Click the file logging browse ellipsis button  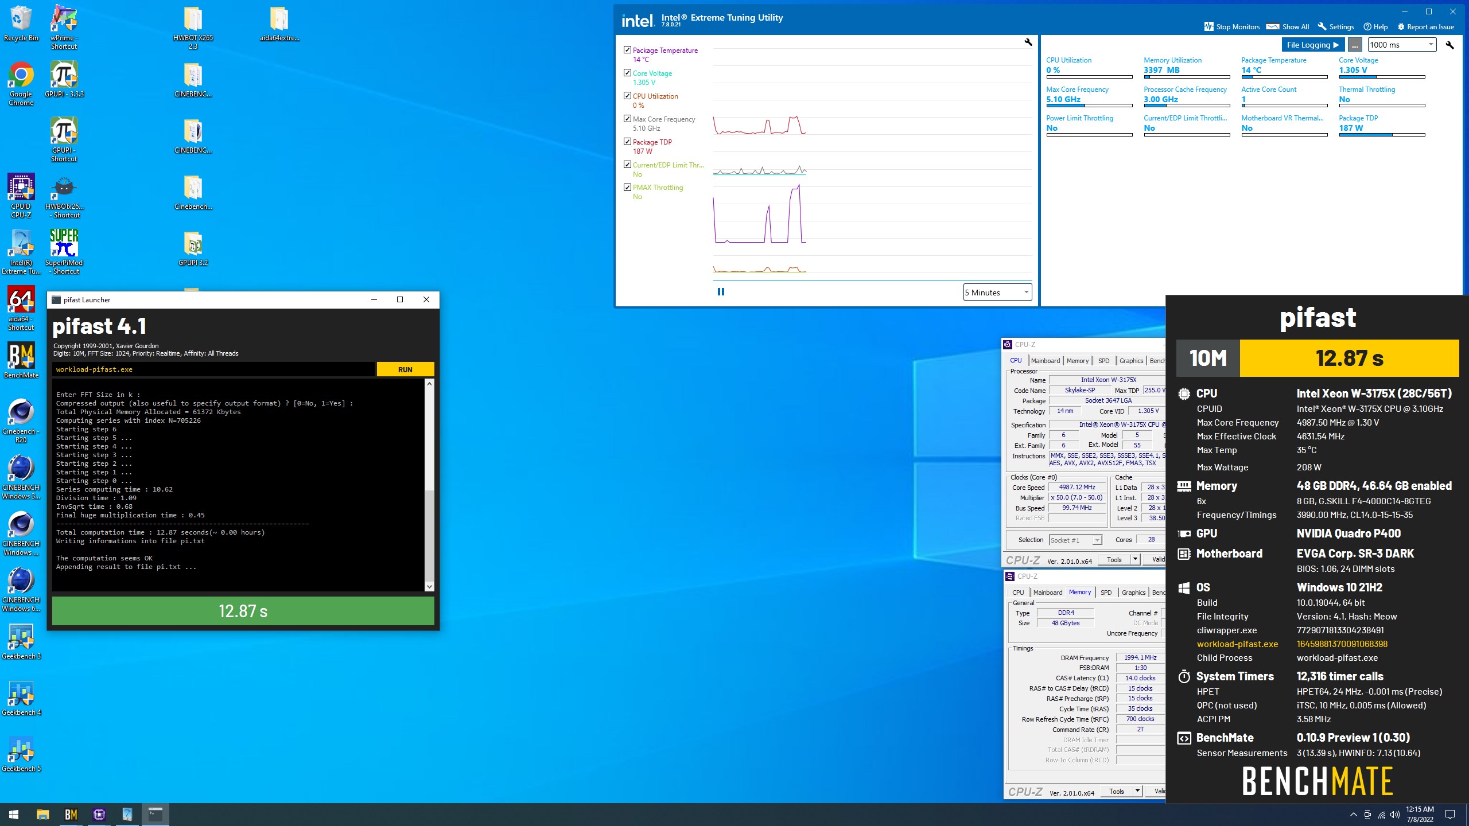click(1354, 45)
